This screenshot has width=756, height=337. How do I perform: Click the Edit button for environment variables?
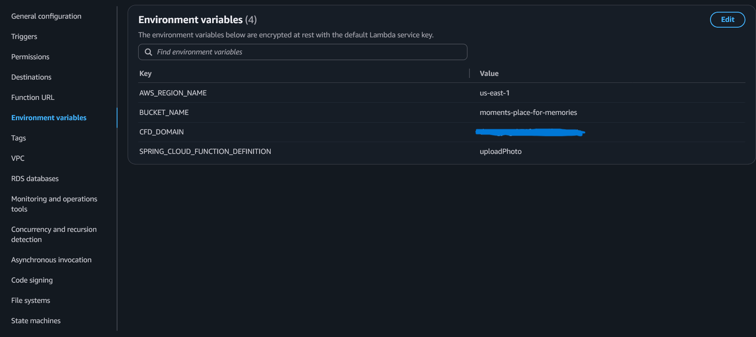tap(727, 19)
